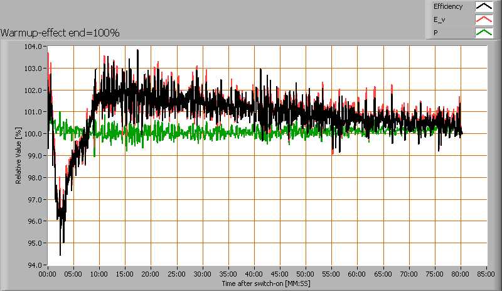Click the black Efficiency plot legend icon

coord(483,7)
